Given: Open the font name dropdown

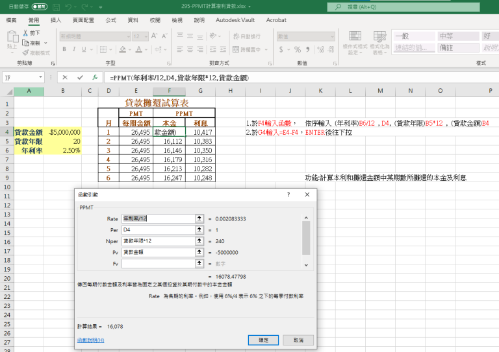Looking at the screenshot, I should click(x=129, y=37).
